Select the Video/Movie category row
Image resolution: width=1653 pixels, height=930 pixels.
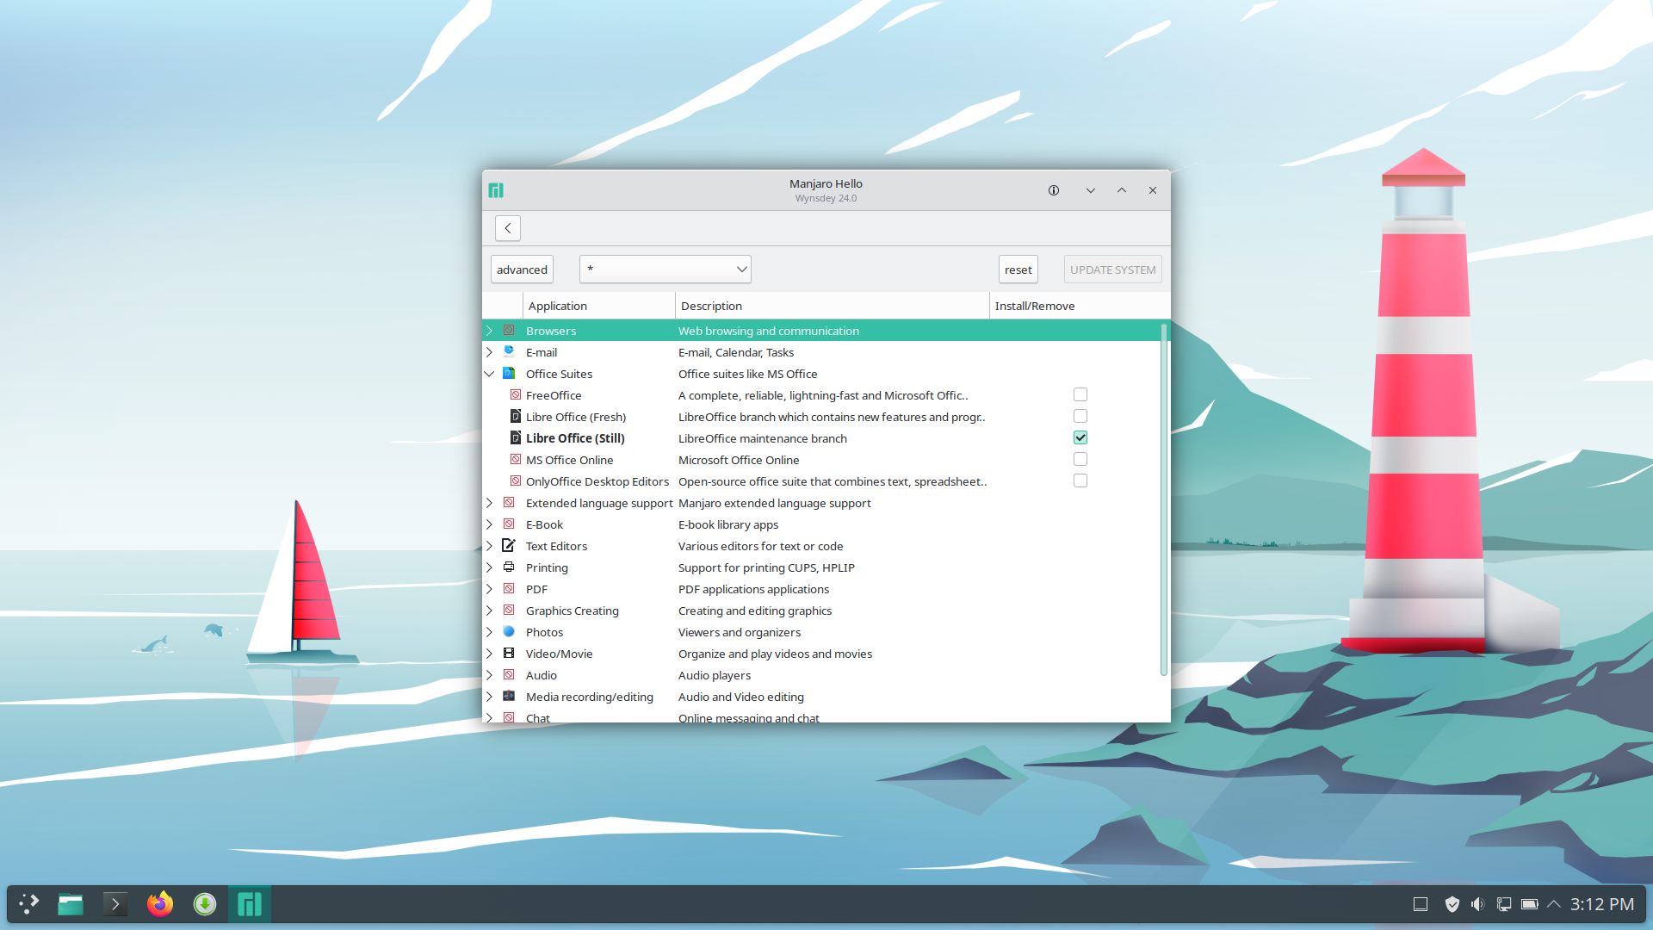tap(821, 654)
